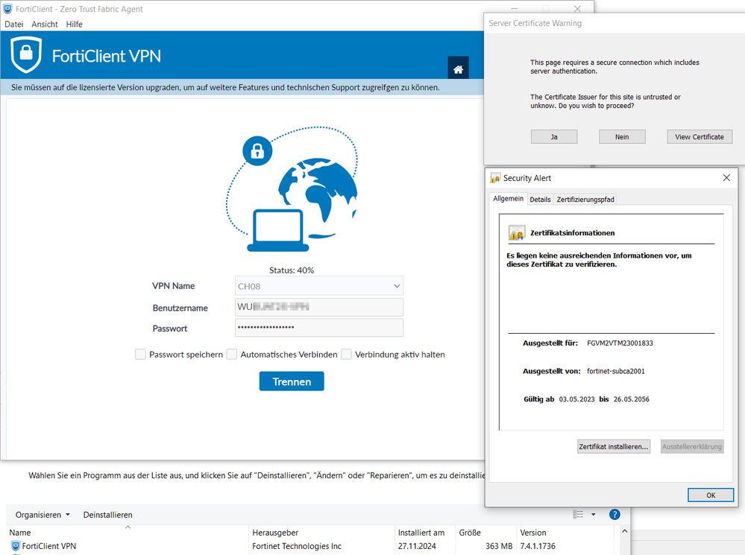Open the blue help question mark icon

coord(614,515)
